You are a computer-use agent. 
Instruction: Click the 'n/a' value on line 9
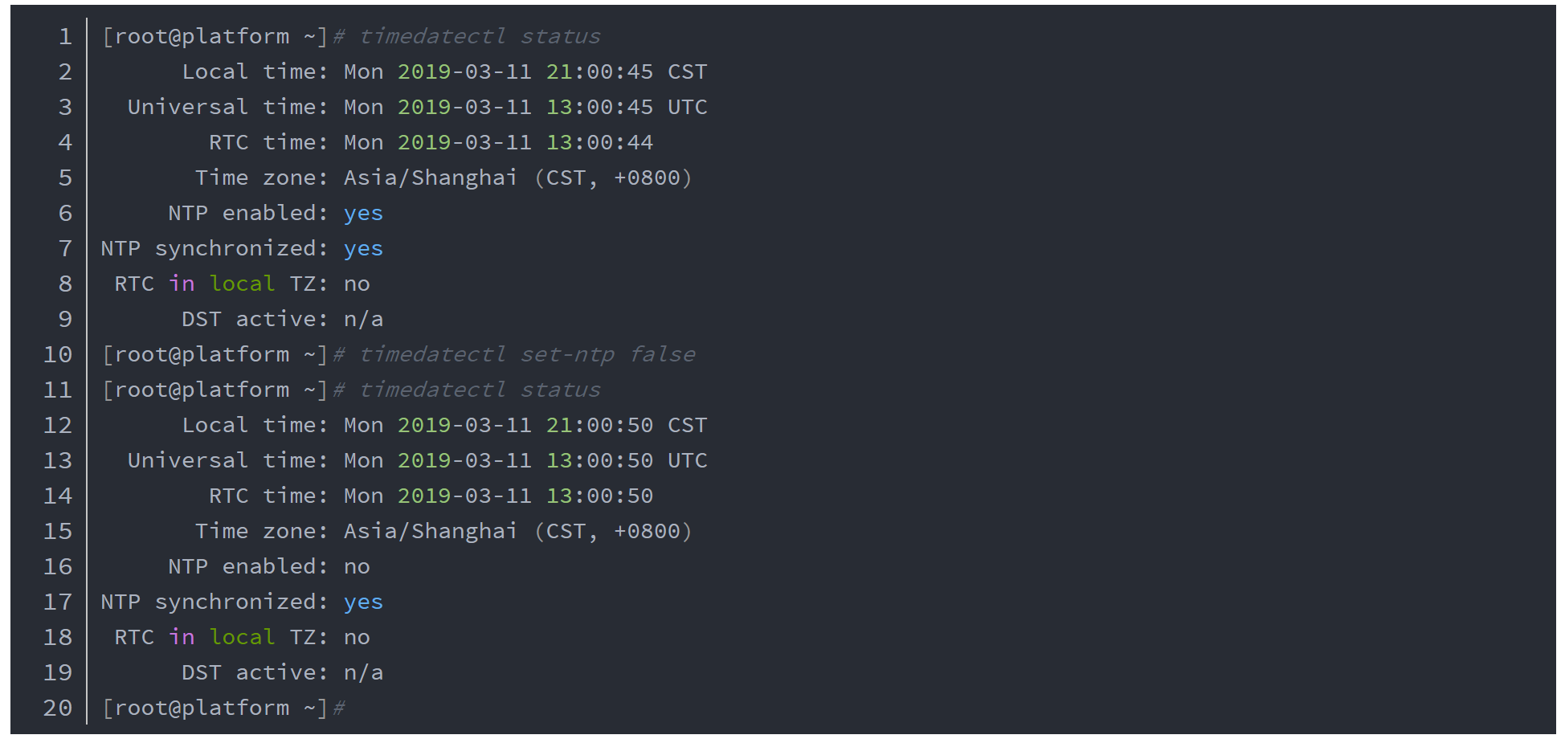[x=363, y=320]
